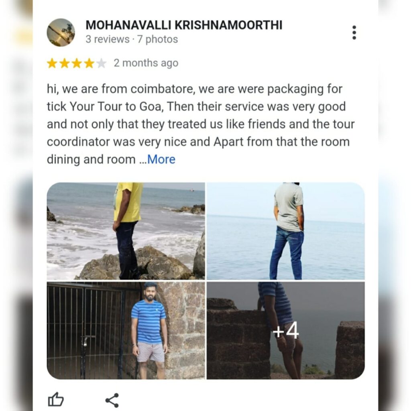Open the three-dot options menu
The image size is (411, 411).
pos(354,33)
